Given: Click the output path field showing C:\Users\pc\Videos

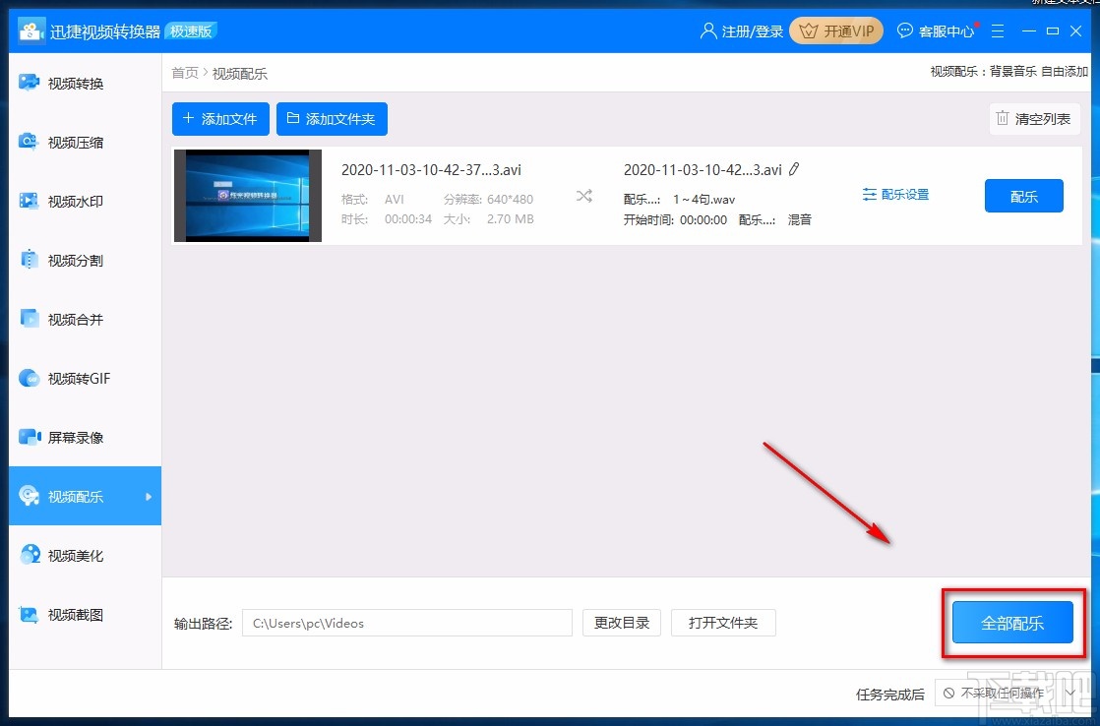Looking at the screenshot, I should point(406,623).
